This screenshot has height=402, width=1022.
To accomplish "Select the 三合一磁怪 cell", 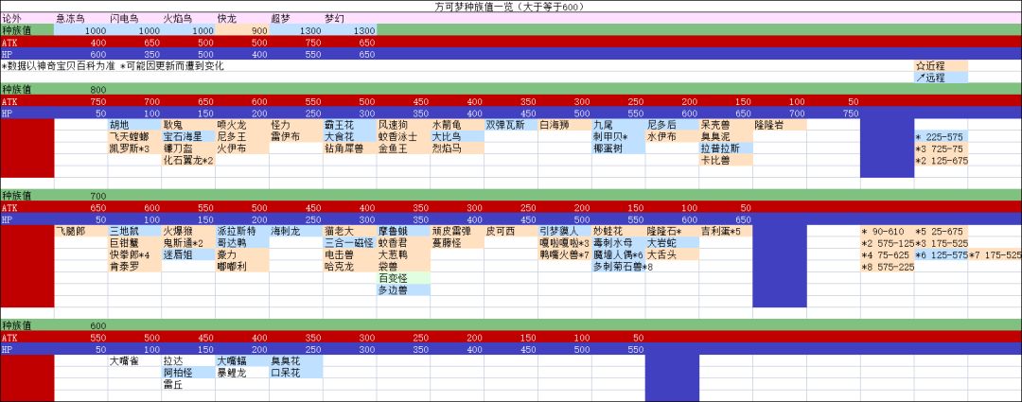I will click(x=349, y=243).
